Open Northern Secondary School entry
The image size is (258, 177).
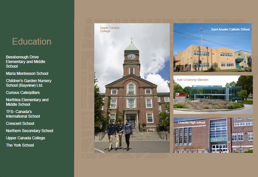pyautogui.click(x=29, y=131)
